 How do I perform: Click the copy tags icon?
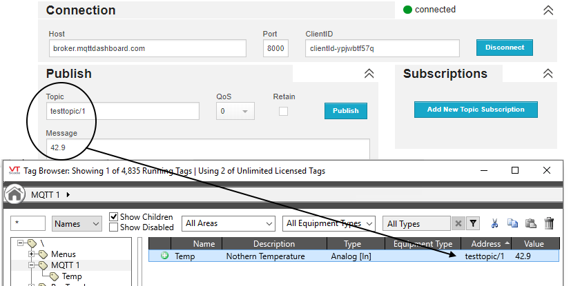pos(512,223)
